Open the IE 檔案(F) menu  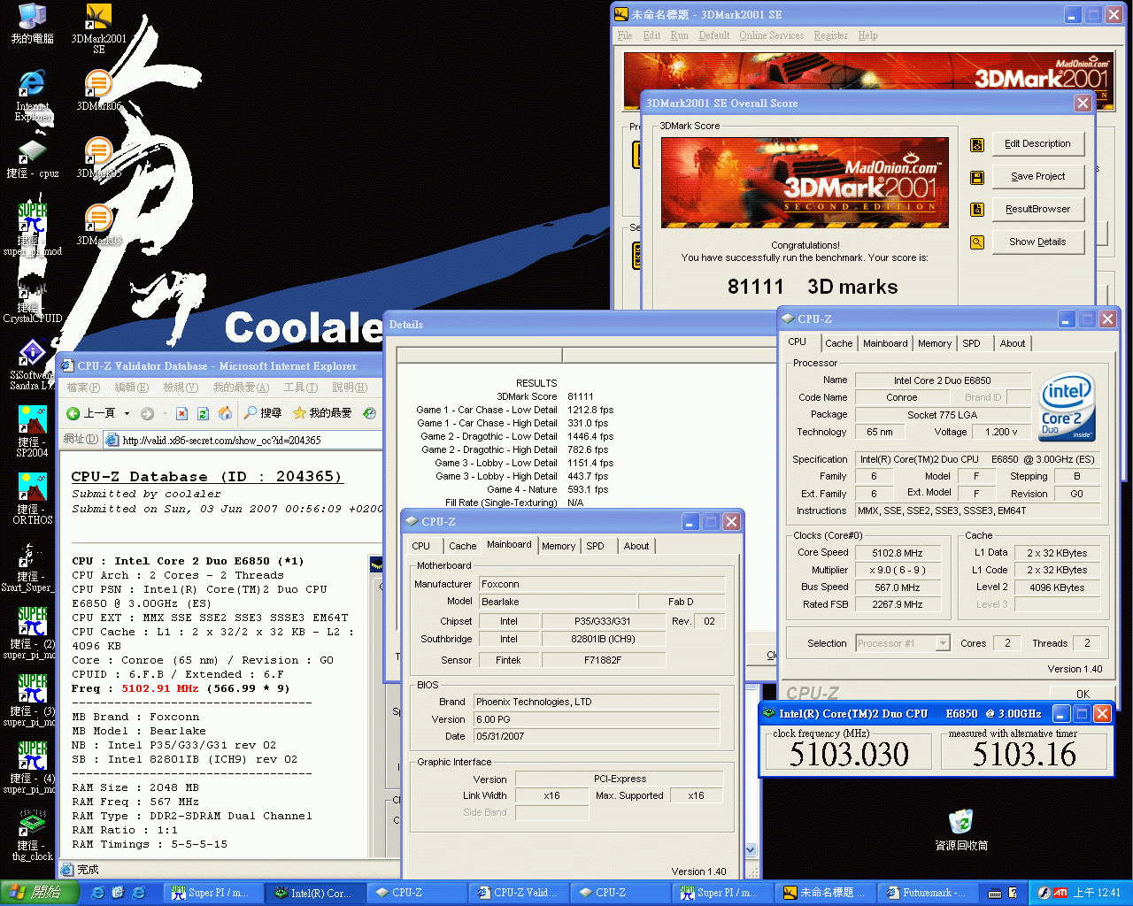(83, 388)
